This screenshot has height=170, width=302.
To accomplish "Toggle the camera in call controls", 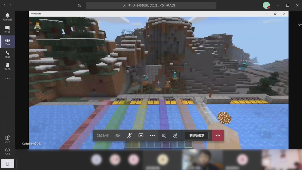I will coord(118,135).
